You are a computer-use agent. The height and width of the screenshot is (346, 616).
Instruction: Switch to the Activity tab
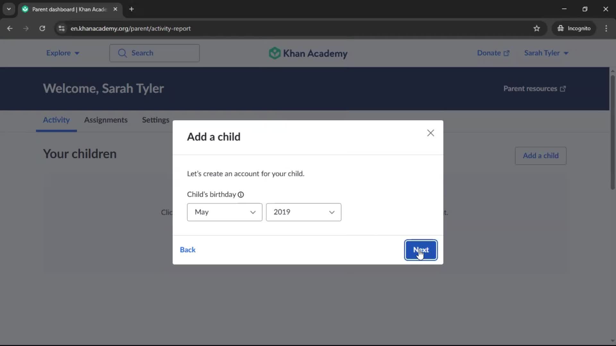coord(56,120)
